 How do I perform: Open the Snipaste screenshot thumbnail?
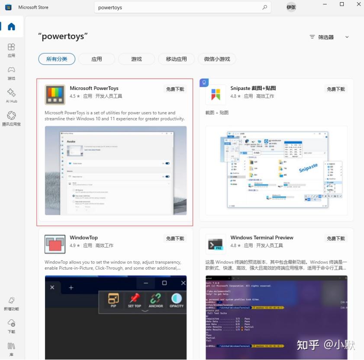click(276, 170)
